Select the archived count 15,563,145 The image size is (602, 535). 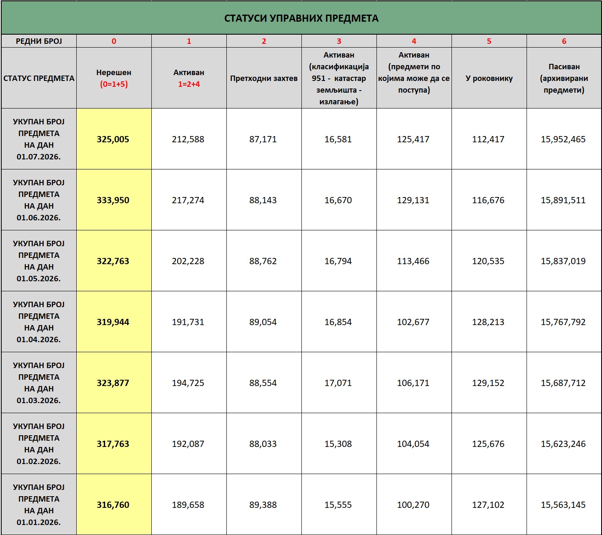563,505
